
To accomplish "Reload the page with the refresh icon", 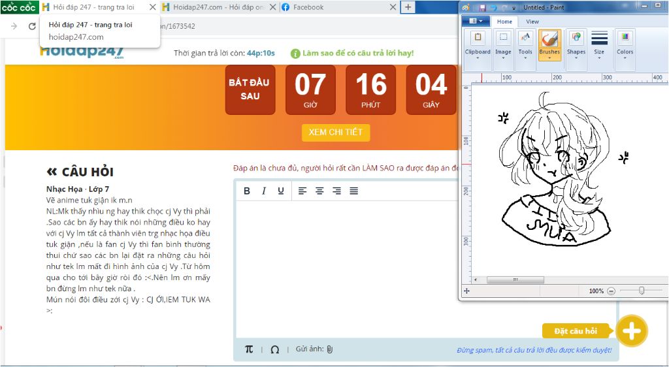I will 32,26.
